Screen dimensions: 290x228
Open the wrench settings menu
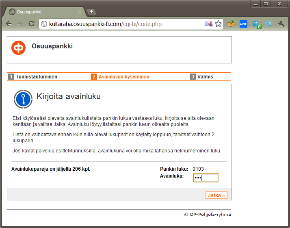(281, 24)
